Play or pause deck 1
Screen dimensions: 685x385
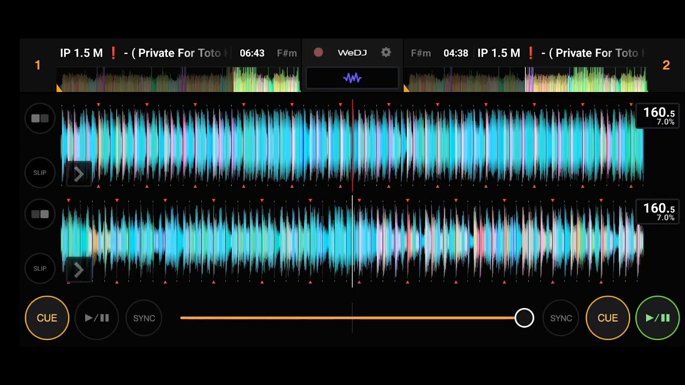click(97, 318)
